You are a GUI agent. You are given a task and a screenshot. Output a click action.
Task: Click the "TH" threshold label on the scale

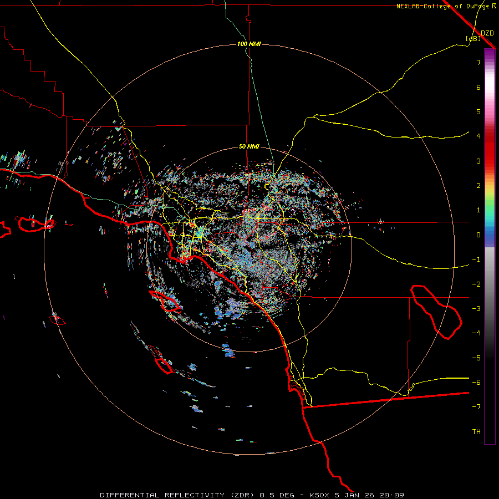476,432
